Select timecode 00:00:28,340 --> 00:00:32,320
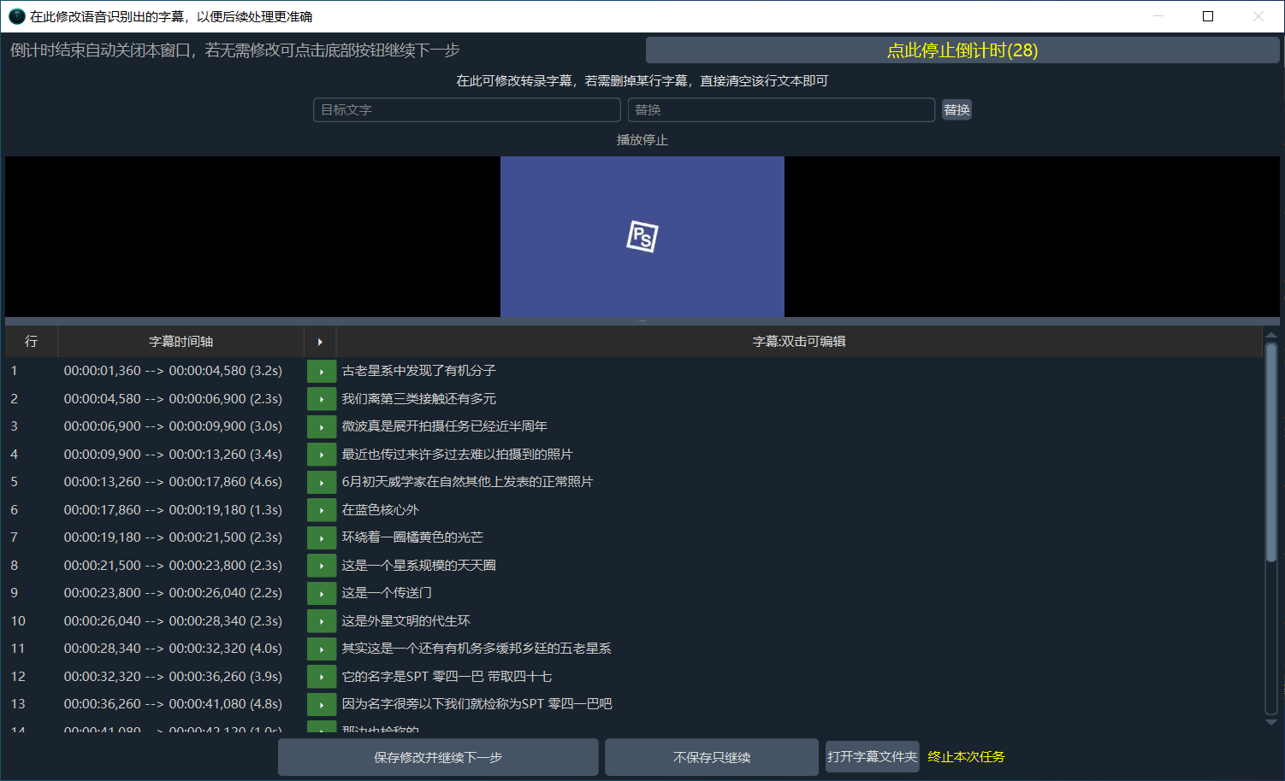The image size is (1285, 781). click(173, 649)
